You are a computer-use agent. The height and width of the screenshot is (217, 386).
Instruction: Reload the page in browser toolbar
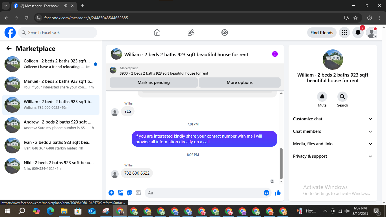coord(27,18)
